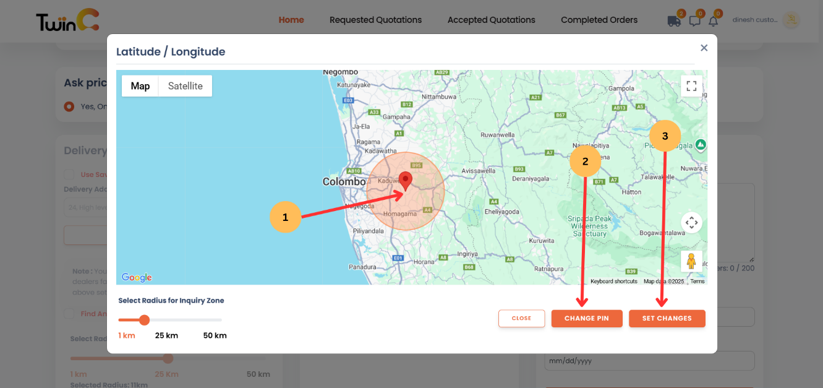Open the mm/dd/yyyy date field
The image size is (823, 388).
pyautogui.click(x=649, y=361)
